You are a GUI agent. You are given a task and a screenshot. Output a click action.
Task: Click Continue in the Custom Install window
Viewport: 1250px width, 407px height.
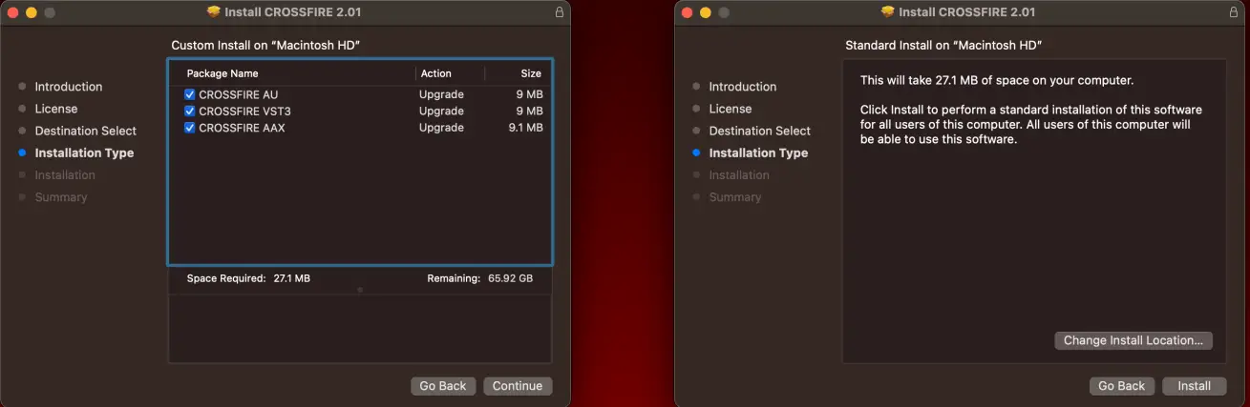coord(518,386)
